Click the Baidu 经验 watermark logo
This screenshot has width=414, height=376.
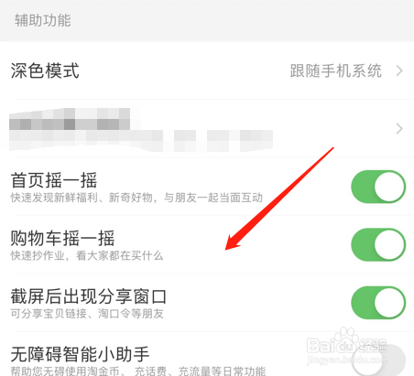click(347, 346)
